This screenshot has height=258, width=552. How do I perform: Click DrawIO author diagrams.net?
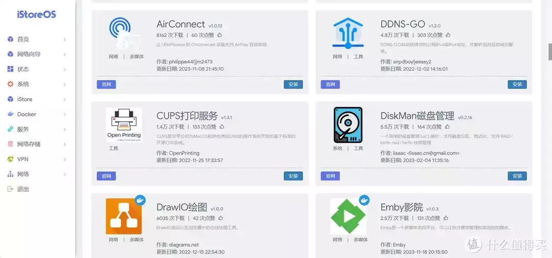click(184, 245)
